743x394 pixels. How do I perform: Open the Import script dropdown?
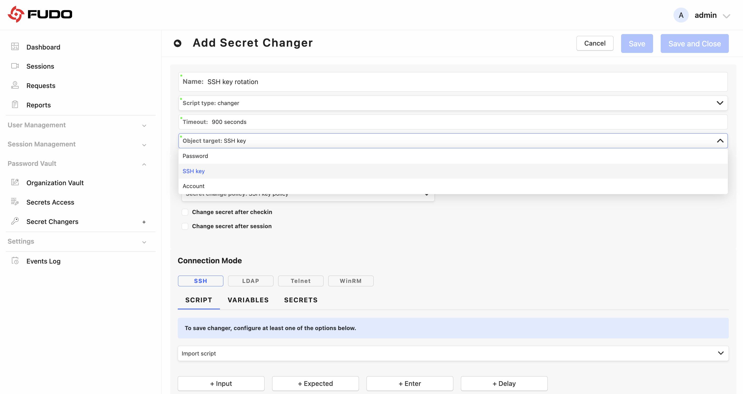[x=453, y=353]
